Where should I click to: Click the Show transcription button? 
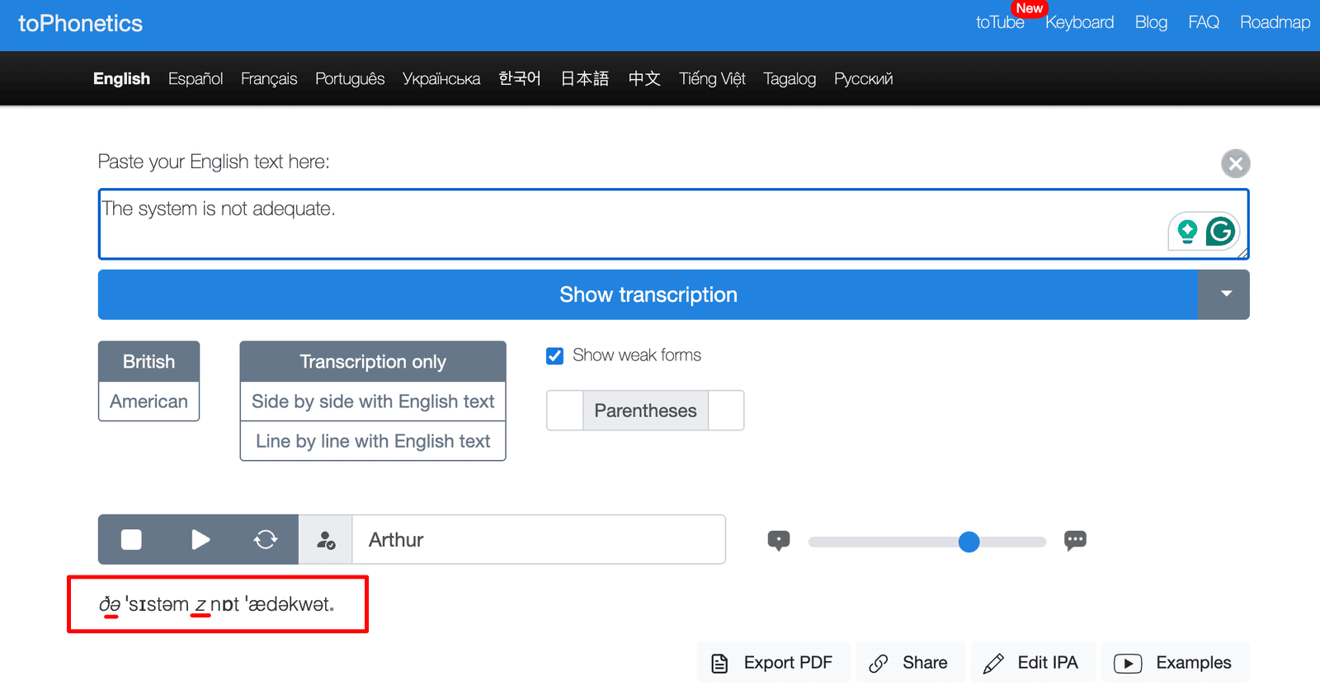pyautogui.click(x=648, y=294)
